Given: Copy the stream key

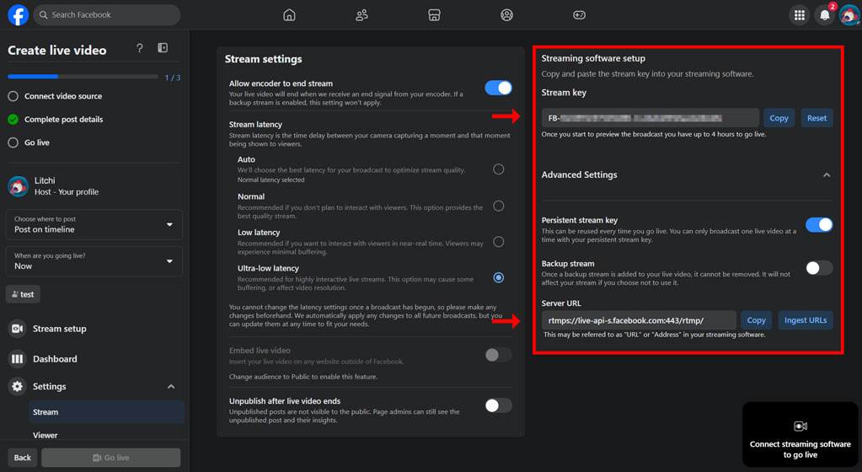Looking at the screenshot, I should pyautogui.click(x=779, y=118).
